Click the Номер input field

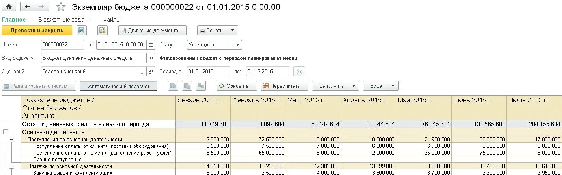63,45
